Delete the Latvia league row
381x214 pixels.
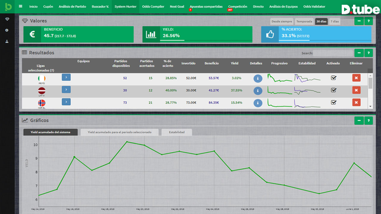[x=356, y=90]
